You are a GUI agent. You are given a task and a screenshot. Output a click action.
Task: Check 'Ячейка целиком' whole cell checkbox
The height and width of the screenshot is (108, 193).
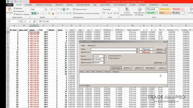click(107, 58)
